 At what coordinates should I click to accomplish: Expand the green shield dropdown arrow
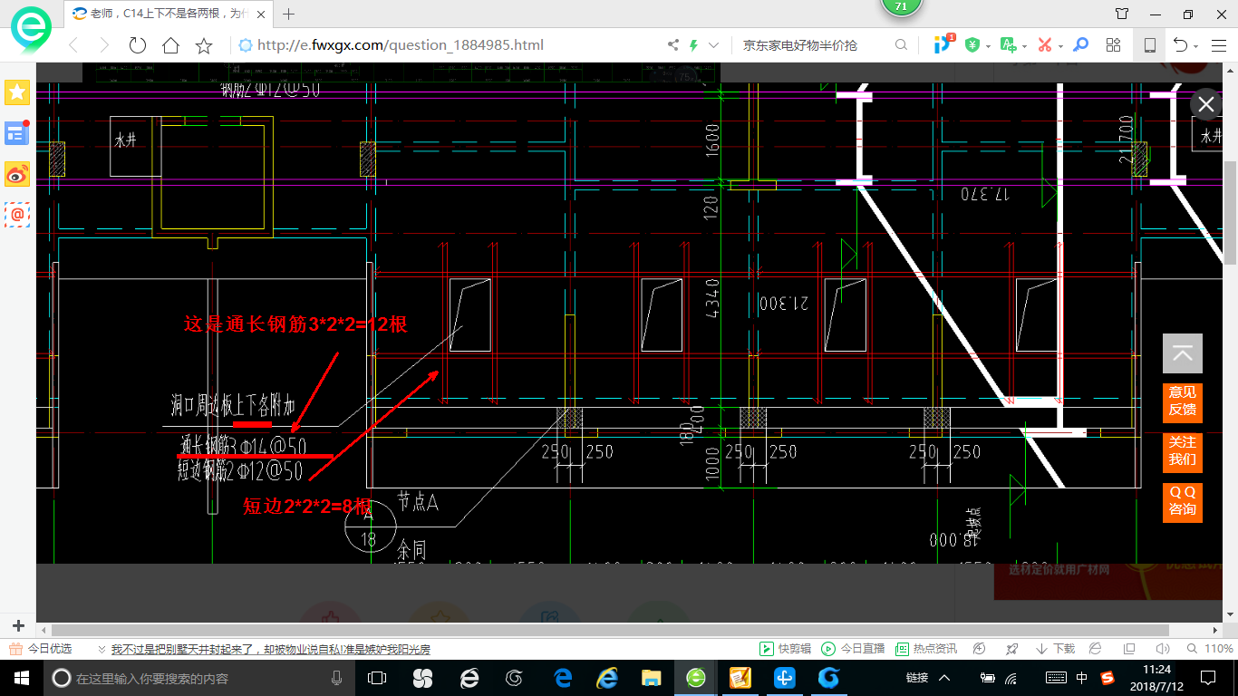[x=988, y=46]
